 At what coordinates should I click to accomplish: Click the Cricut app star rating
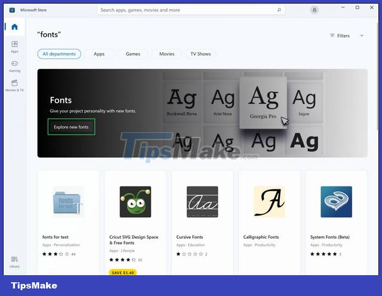[122, 260]
